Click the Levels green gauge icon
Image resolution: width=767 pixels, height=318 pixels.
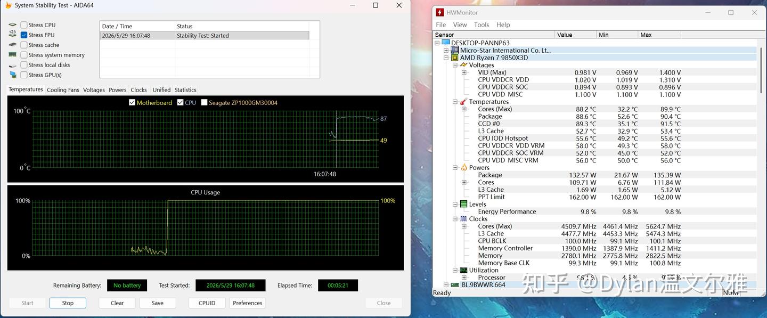coord(463,204)
